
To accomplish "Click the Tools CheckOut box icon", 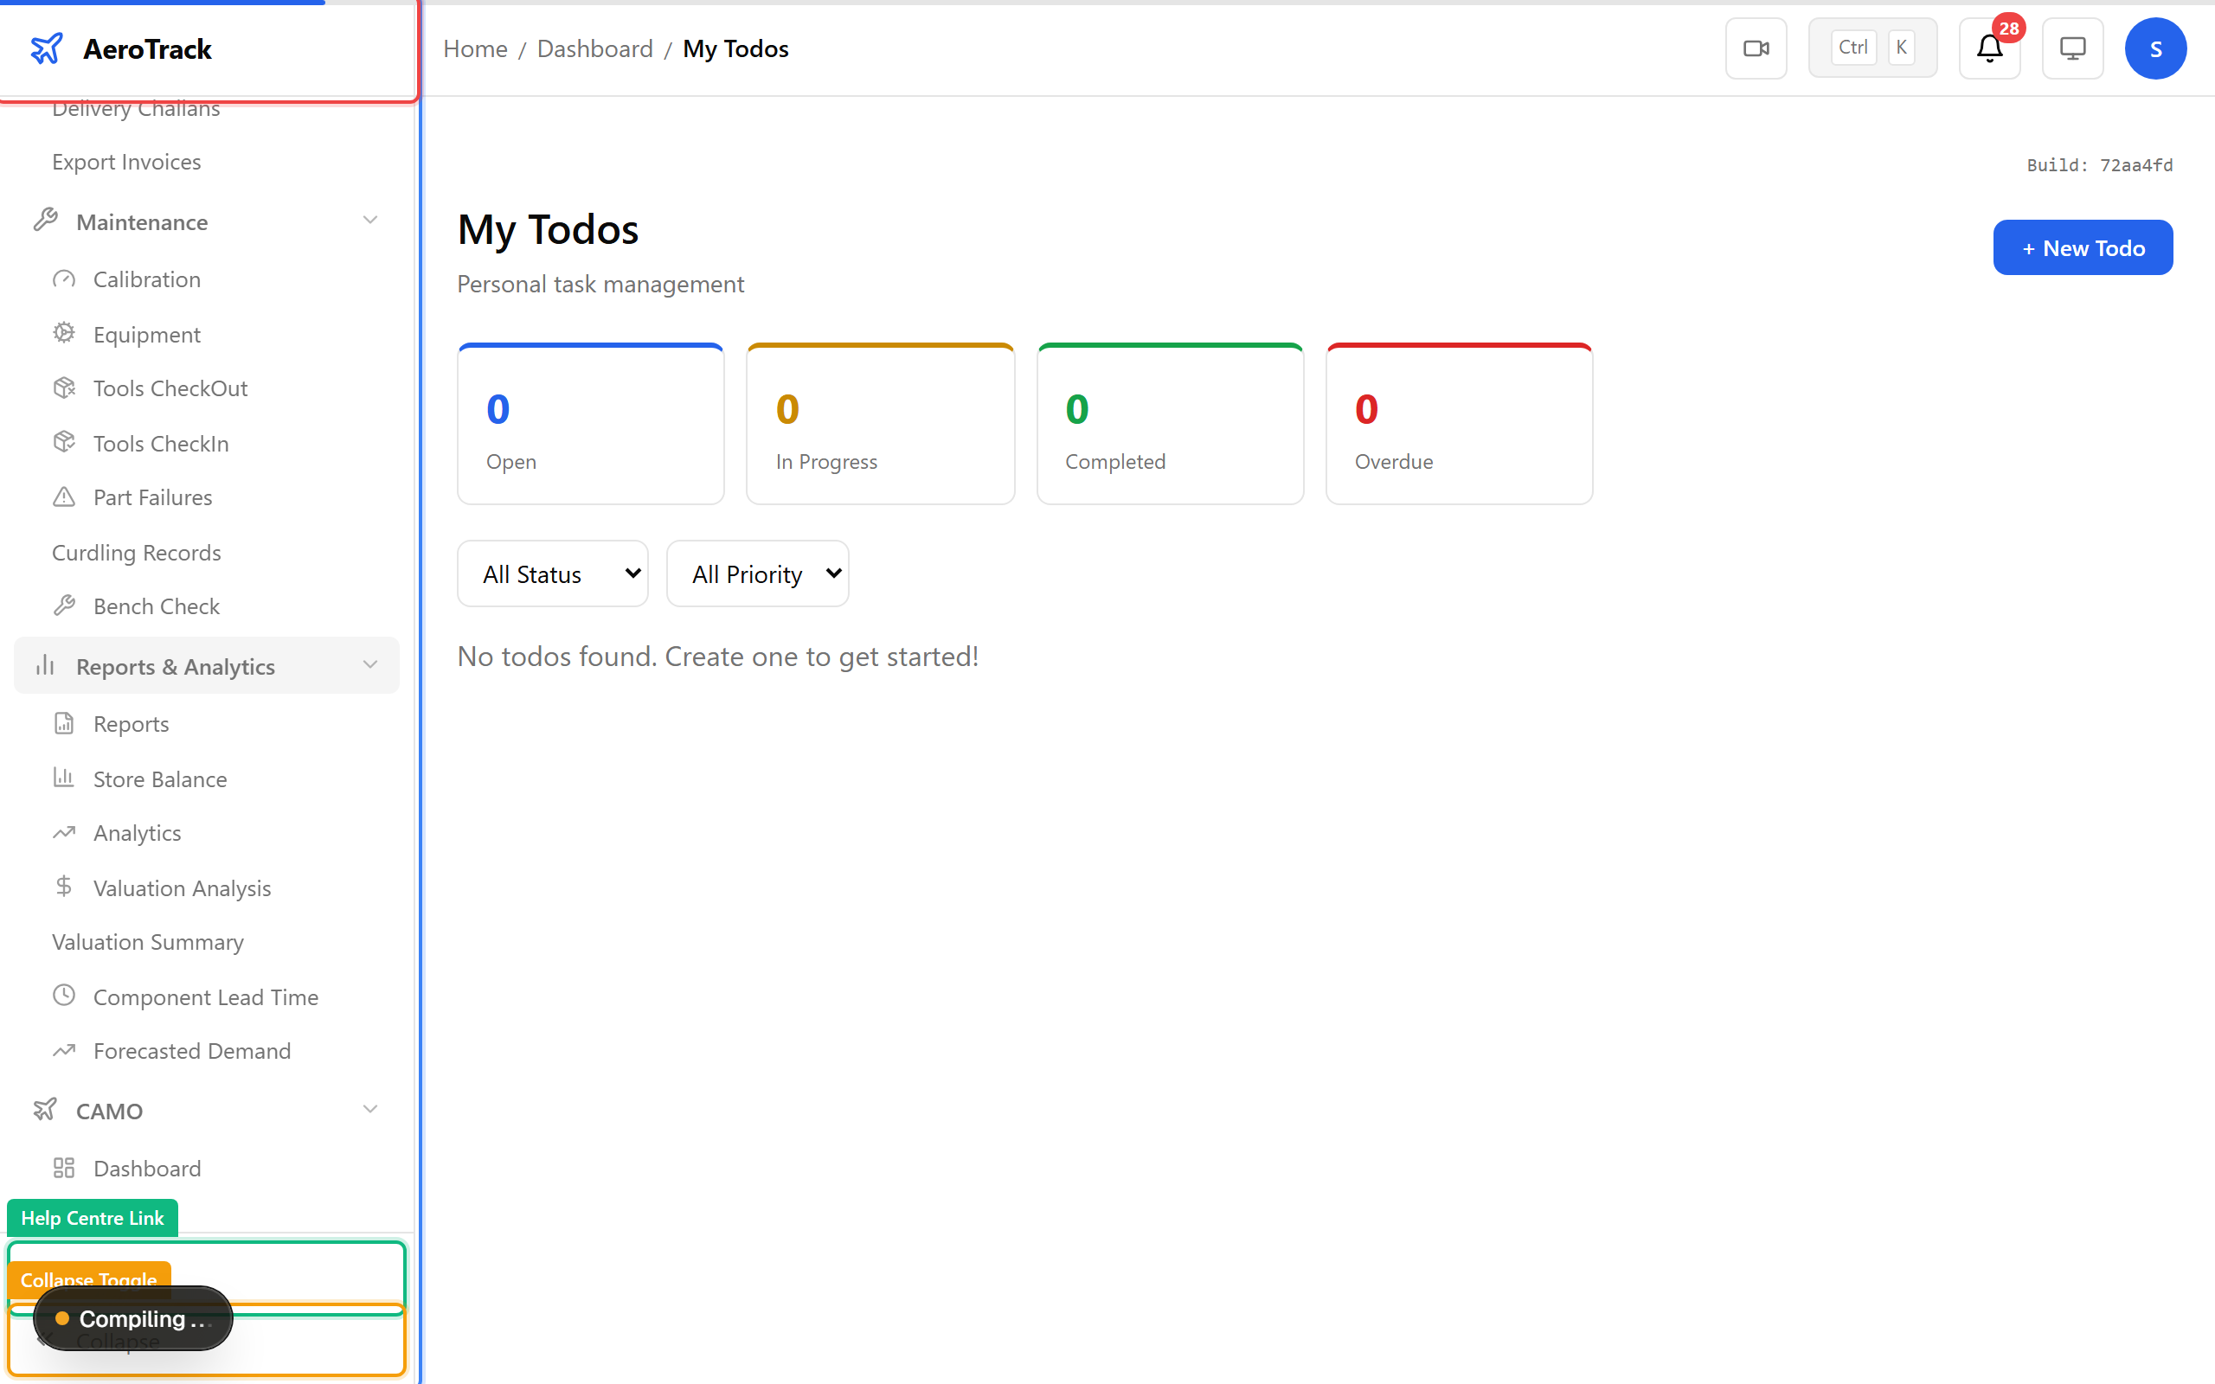I will click(63, 388).
